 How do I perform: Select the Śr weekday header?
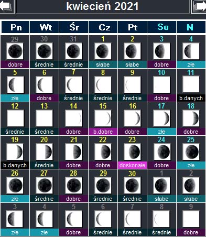(74, 27)
